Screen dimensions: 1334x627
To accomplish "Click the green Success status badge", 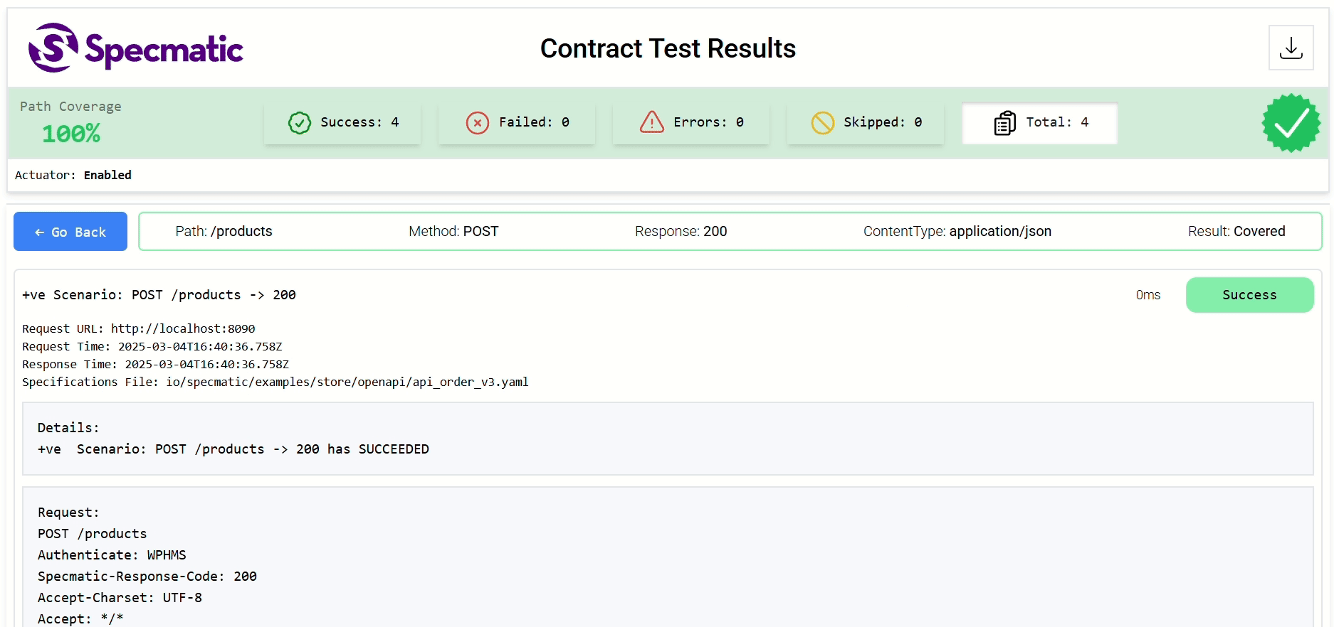I will tap(1249, 295).
